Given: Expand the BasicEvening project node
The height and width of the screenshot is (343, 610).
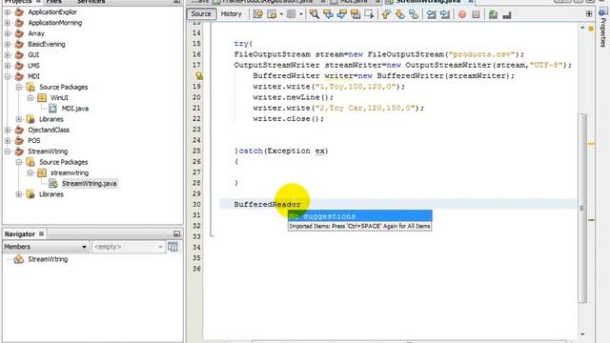Looking at the screenshot, I should [8, 45].
